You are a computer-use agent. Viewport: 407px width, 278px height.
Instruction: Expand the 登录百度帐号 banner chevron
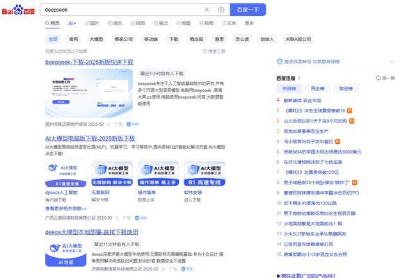tap(392, 62)
